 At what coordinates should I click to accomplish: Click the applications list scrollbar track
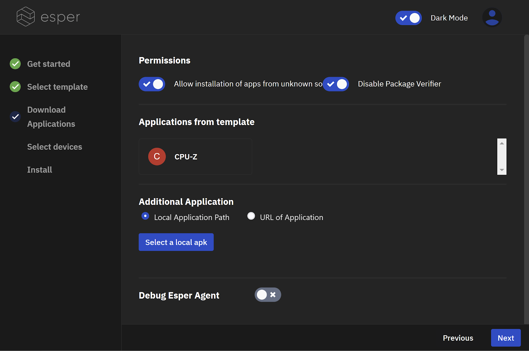click(x=502, y=157)
